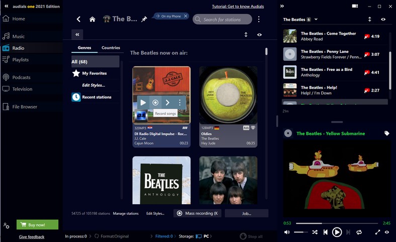396x242 pixels.
Task: Collapse the genres panel with the double chevron
Action: click(x=77, y=34)
